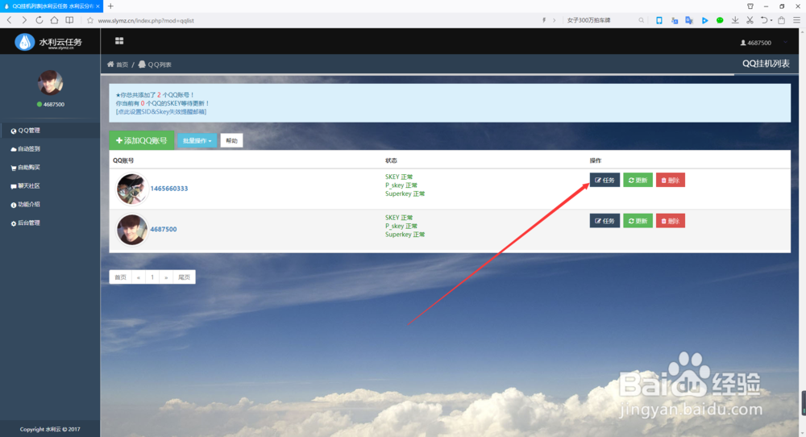Open the reading mode book icon

pos(69,20)
